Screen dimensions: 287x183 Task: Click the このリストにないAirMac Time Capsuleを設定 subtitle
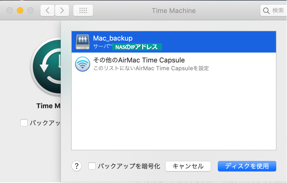151,68
